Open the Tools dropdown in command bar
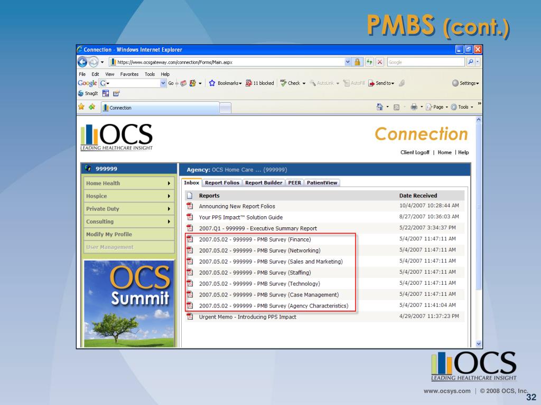The height and width of the screenshot is (405, 541). (x=462, y=107)
